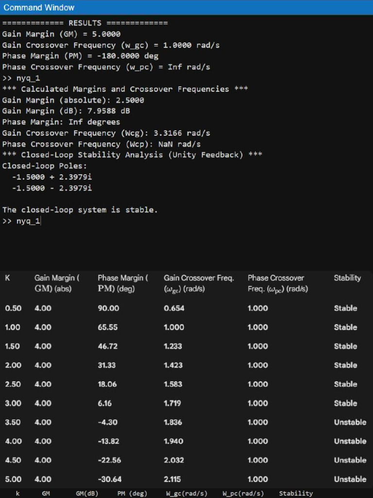Select K value 3.00 in the table
Screen dimensions: 373x498
[13, 403]
